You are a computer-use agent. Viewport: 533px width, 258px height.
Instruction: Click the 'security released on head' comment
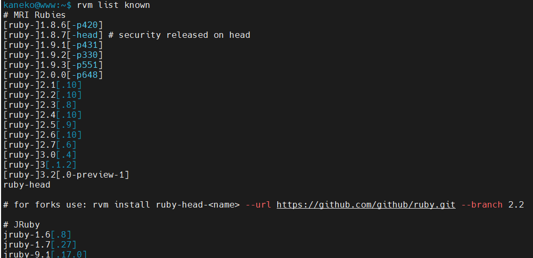pos(184,35)
